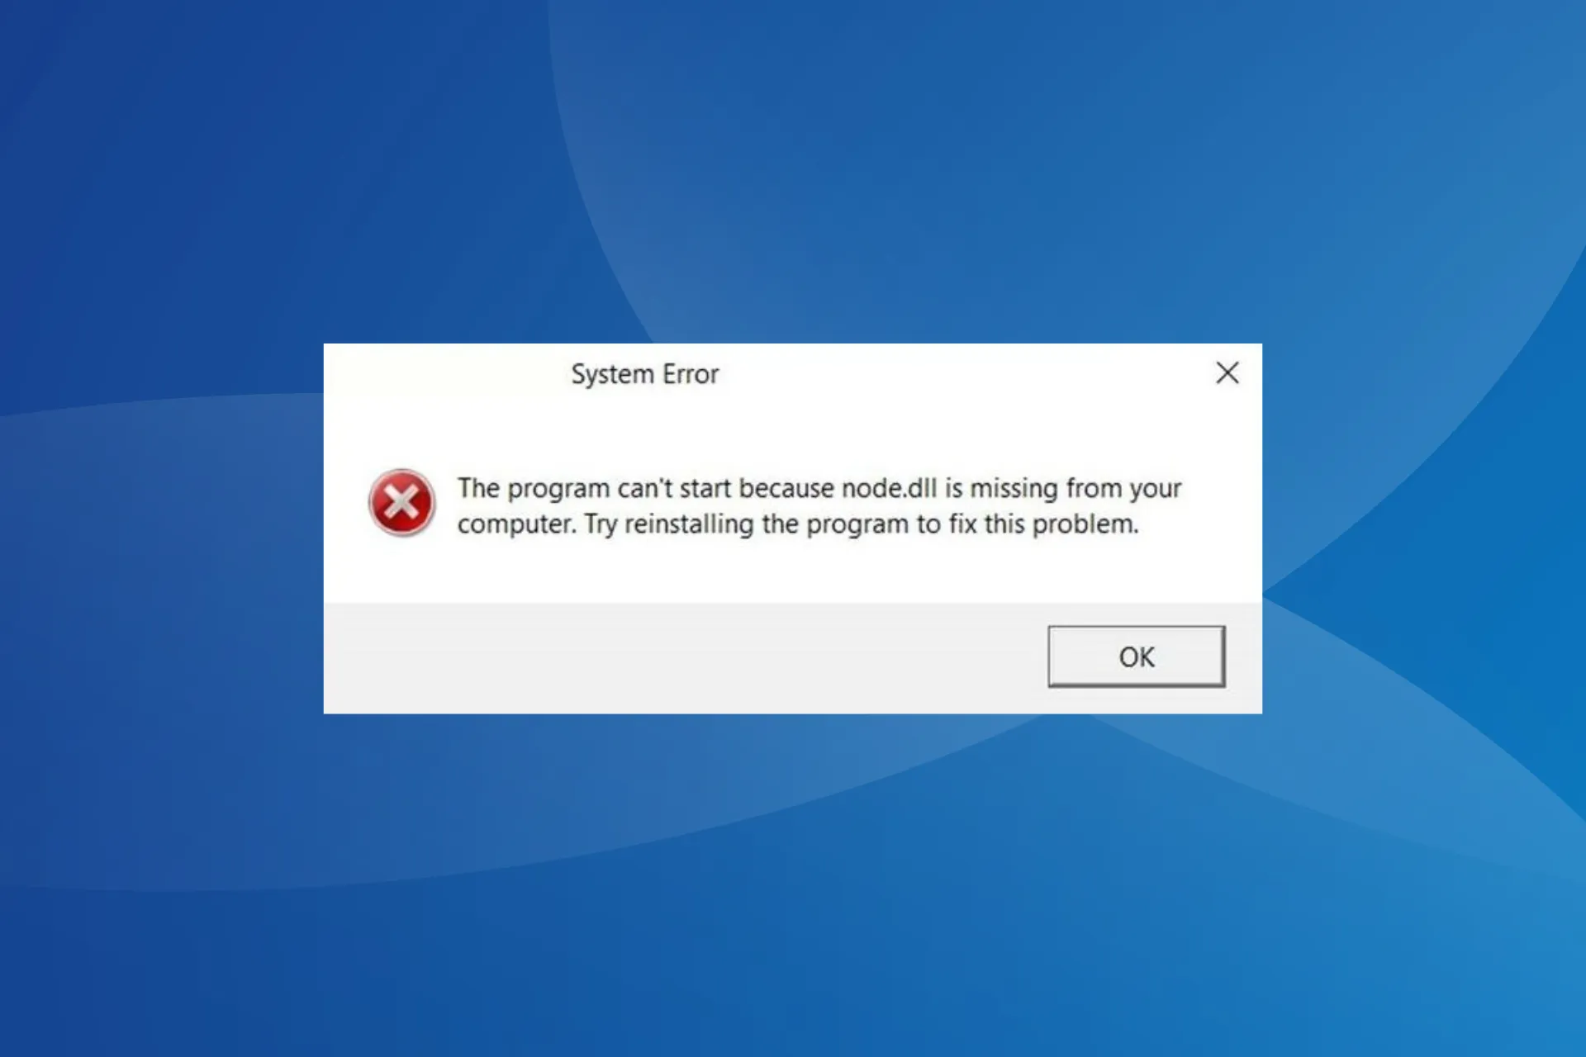Click empty title bar left of System Error
Image resolution: width=1586 pixels, height=1057 pixels.
(446, 373)
